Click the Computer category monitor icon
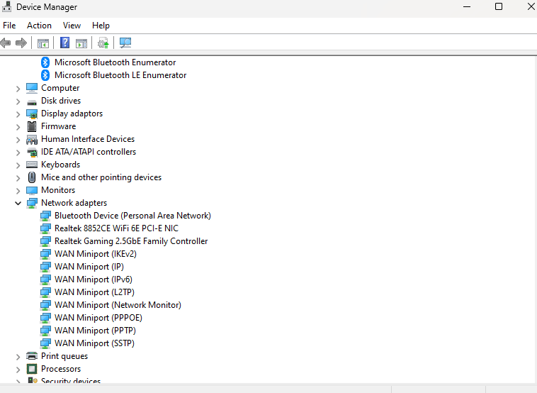This screenshot has width=537, height=393. point(32,88)
